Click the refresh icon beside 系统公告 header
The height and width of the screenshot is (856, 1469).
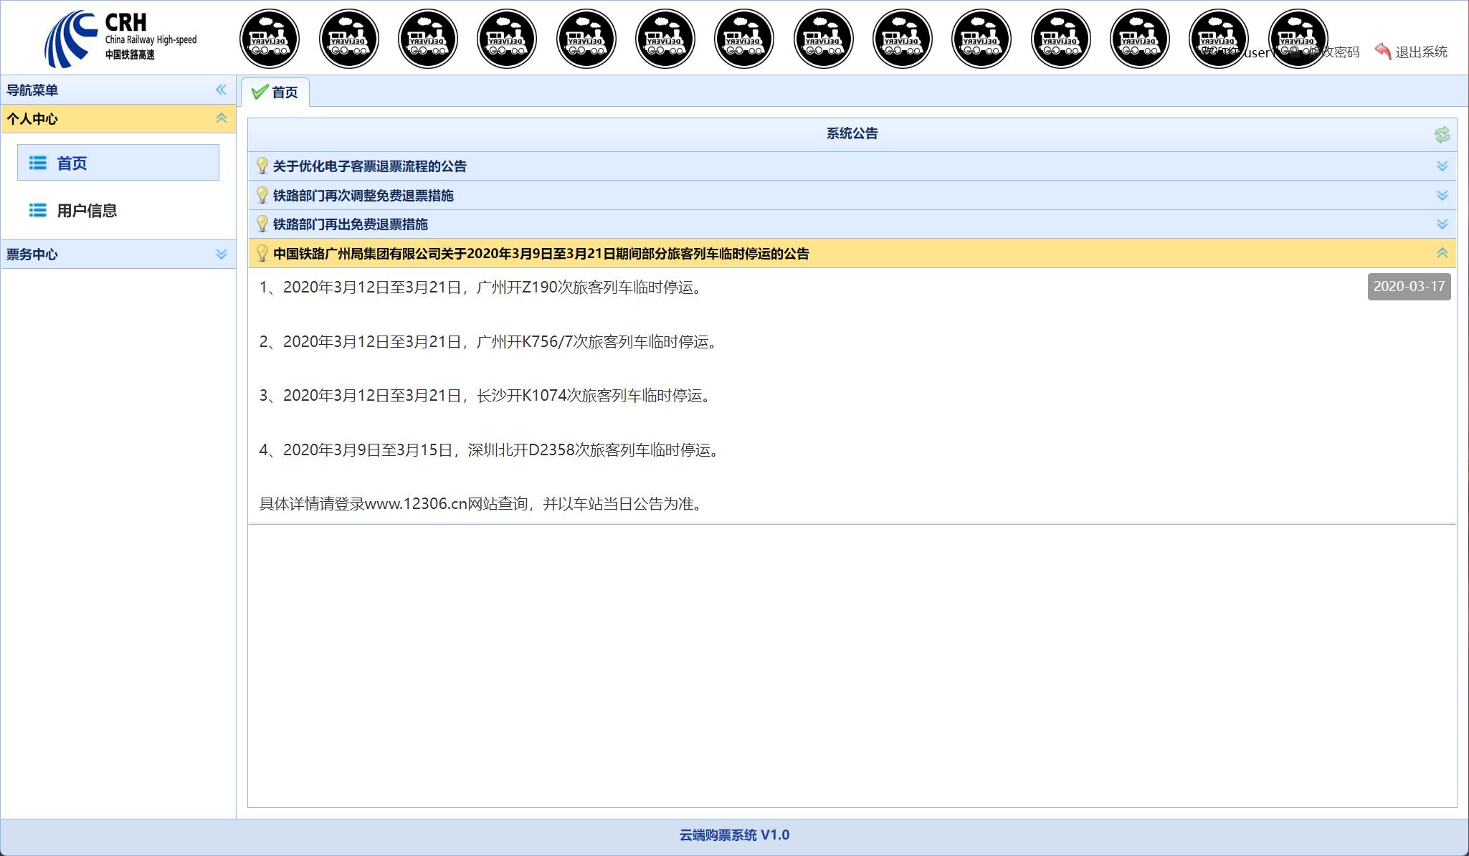pyautogui.click(x=1442, y=135)
